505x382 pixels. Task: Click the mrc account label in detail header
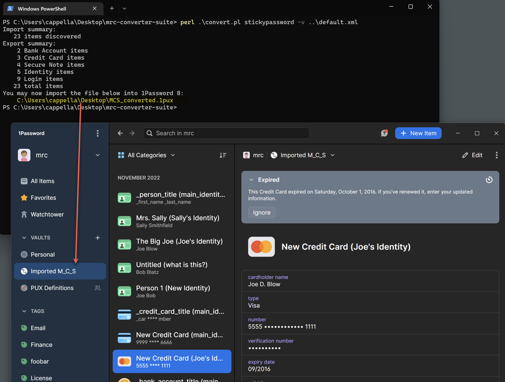tap(253, 155)
